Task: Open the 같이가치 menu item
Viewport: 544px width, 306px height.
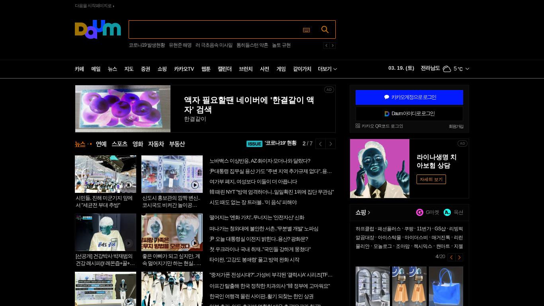Action: tap(302, 69)
